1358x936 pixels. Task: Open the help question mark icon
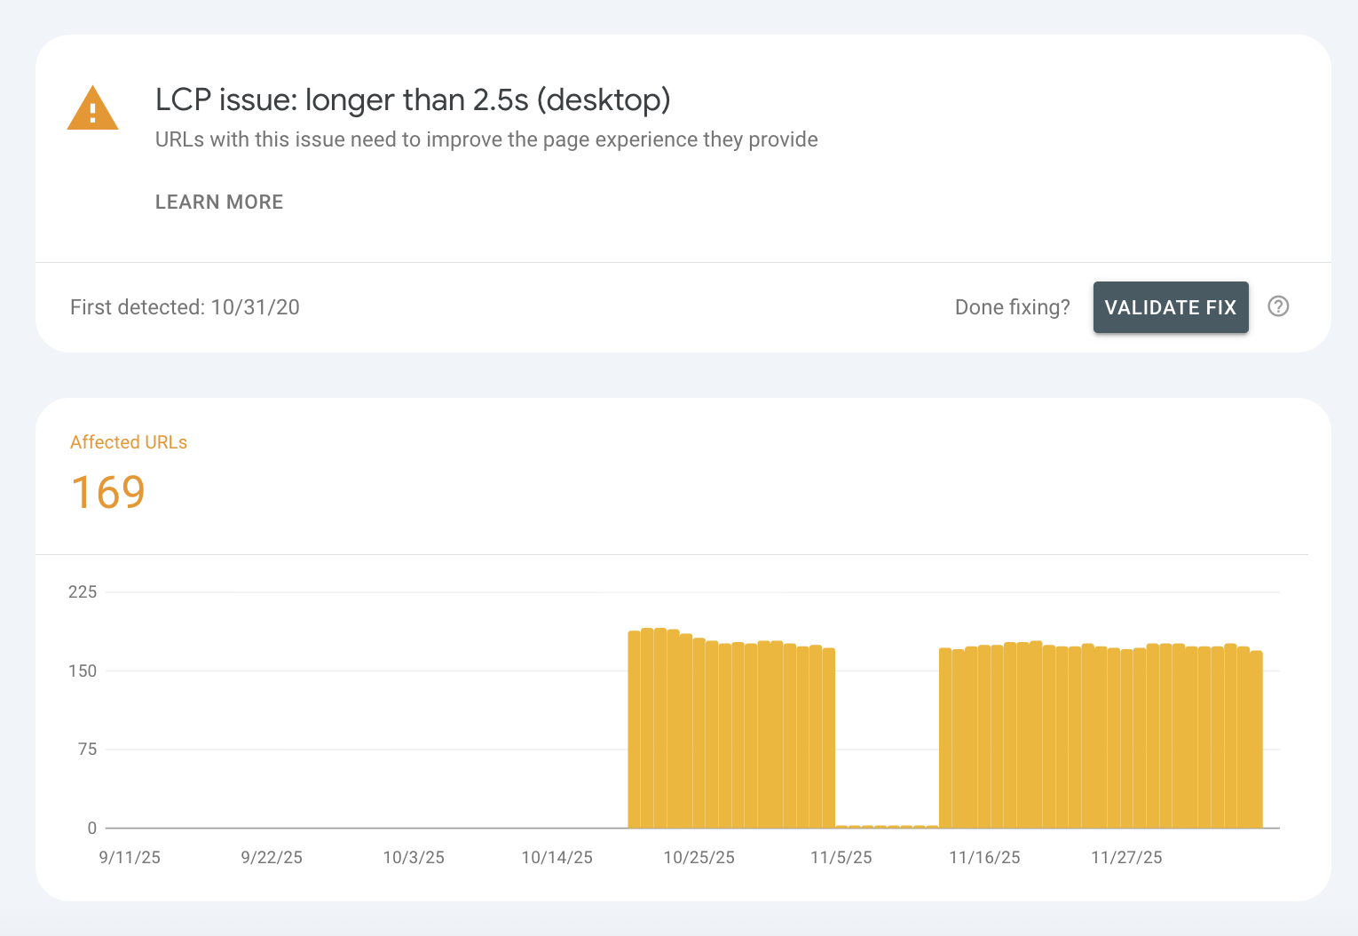pyautogui.click(x=1278, y=306)
